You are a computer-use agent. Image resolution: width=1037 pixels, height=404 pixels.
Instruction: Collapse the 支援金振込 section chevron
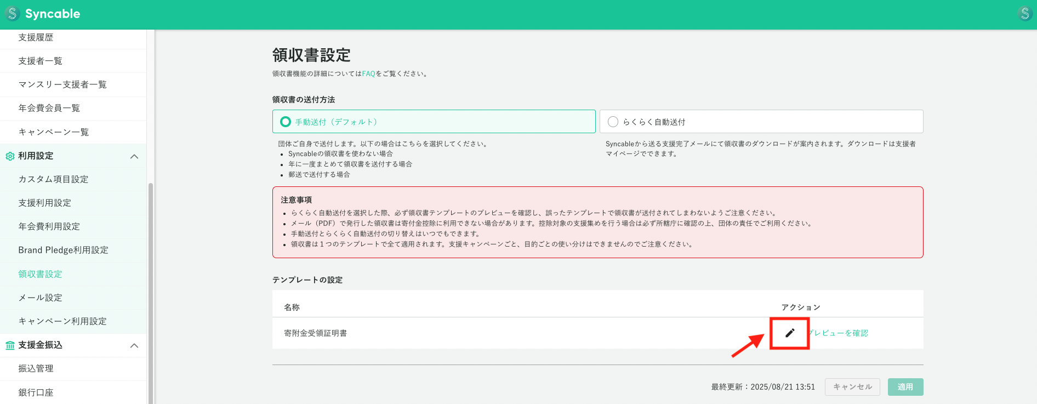point(134,345)
